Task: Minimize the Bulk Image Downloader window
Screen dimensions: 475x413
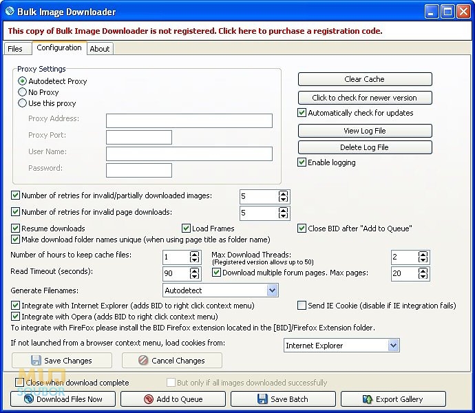Action: click(x=431, y=12)
